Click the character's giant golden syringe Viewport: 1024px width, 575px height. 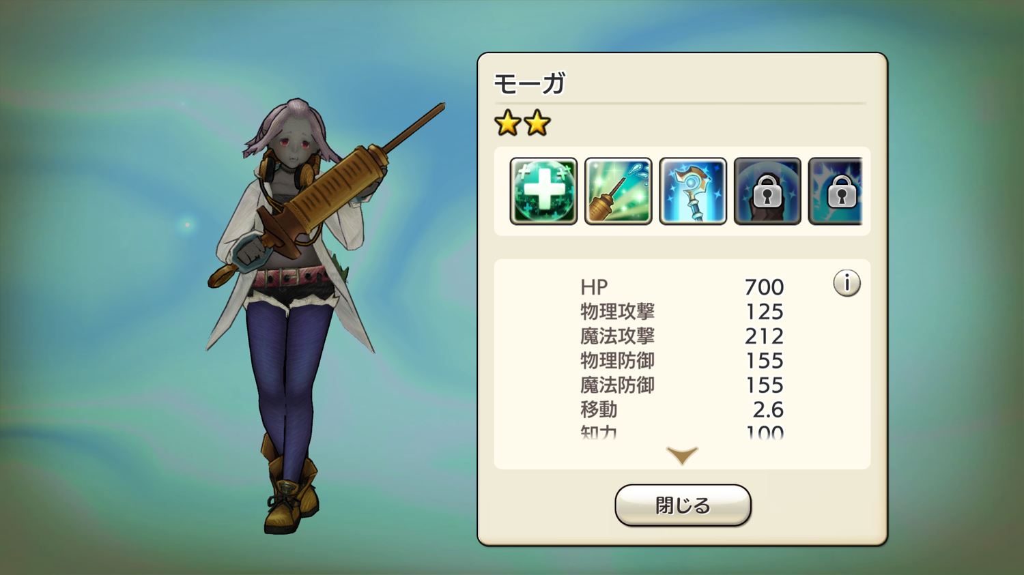point(326,195)
